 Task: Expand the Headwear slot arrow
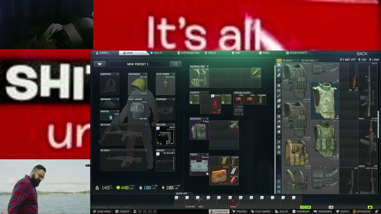[146, 74]
